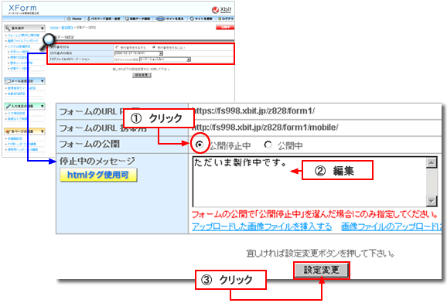Open the ログファイルのローテーション dropdown
This screenshot has height=303, width=447.
coord(165,60)
